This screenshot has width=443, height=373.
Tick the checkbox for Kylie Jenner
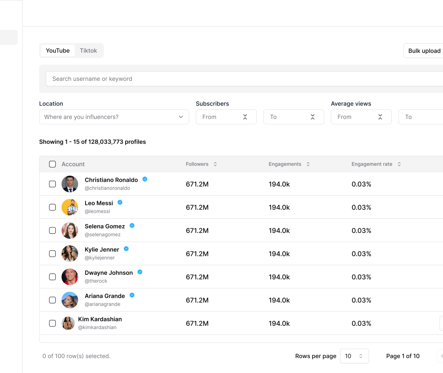(52, 254)
